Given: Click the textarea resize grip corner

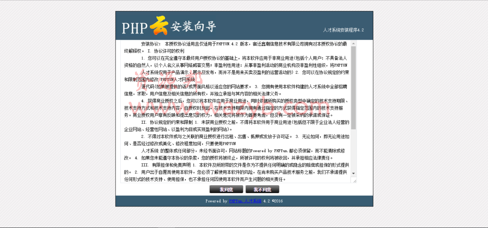Looking at the screenshot, I should (x=354, y=180).
